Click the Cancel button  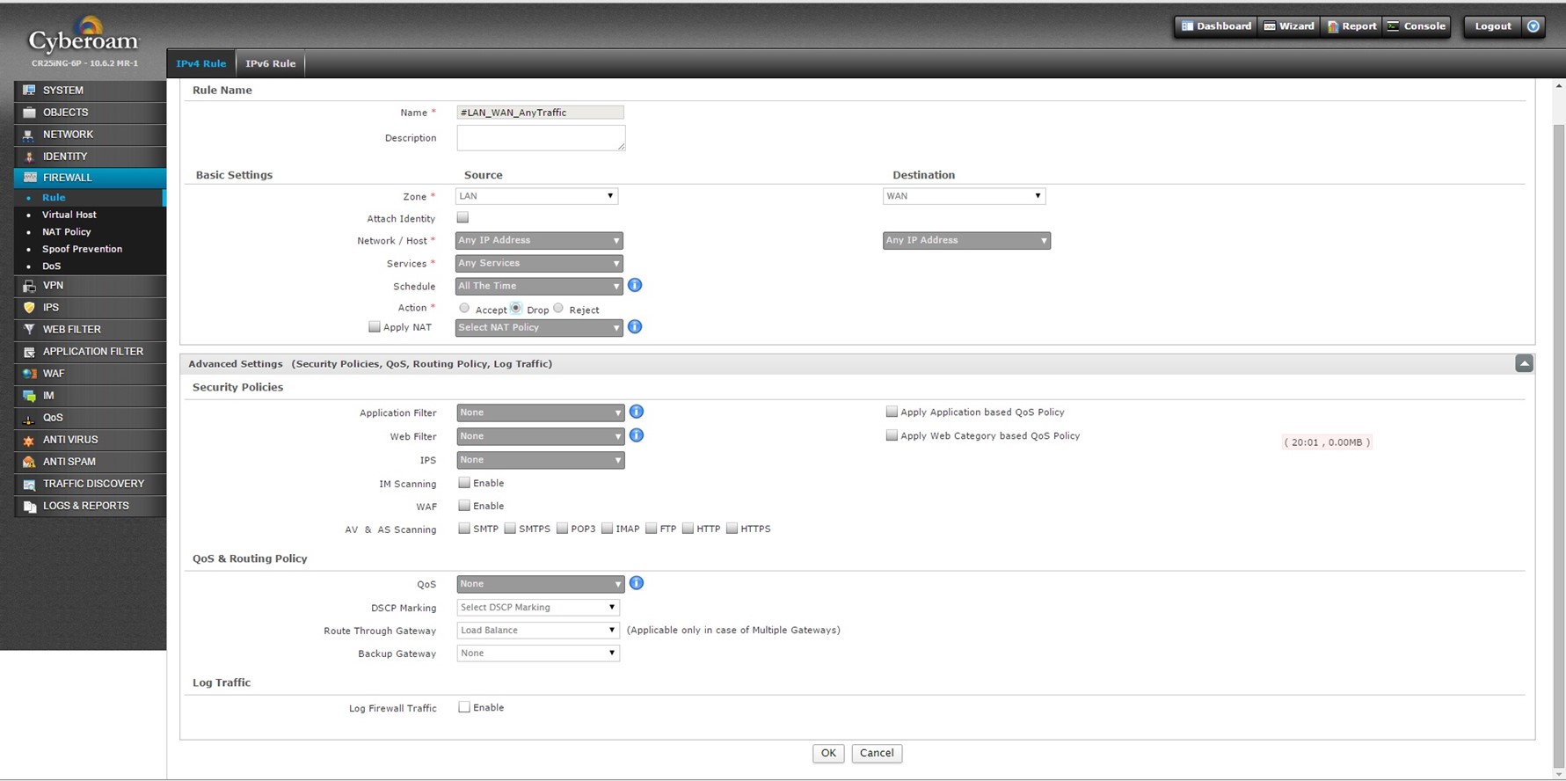(x=877, y=753)
